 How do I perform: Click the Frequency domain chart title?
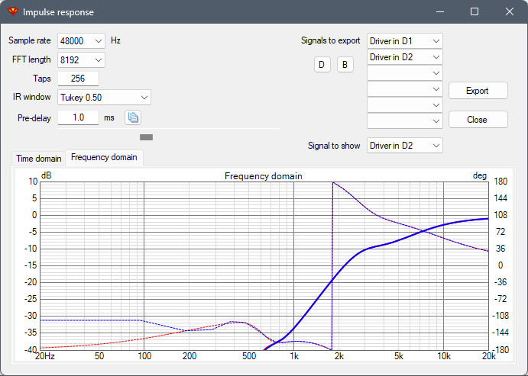pos(264,176)
